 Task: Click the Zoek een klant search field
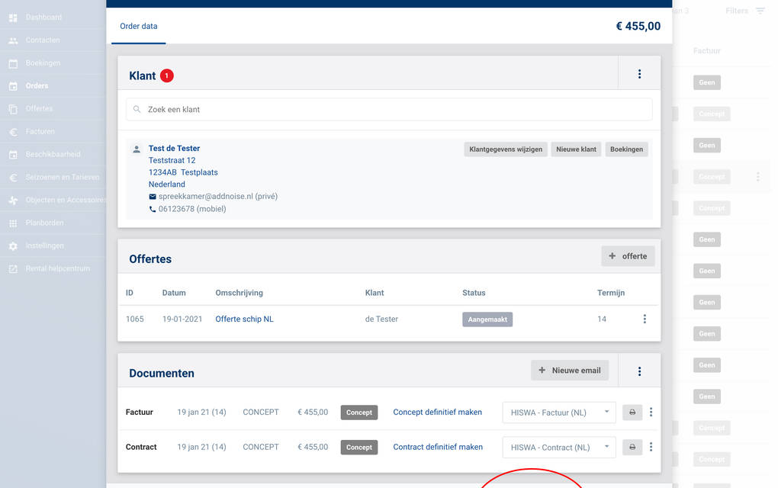coord(389,109)
